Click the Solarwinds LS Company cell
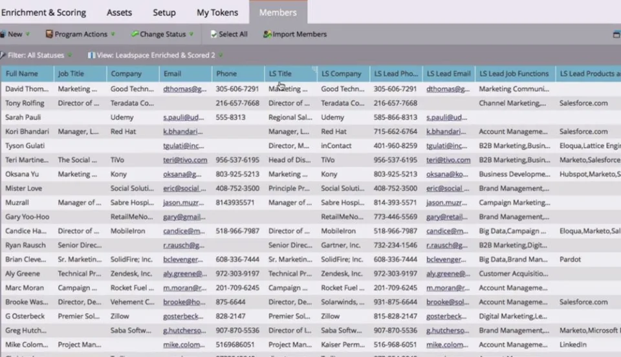Viewport: 621px width, 357px height. 343,302
